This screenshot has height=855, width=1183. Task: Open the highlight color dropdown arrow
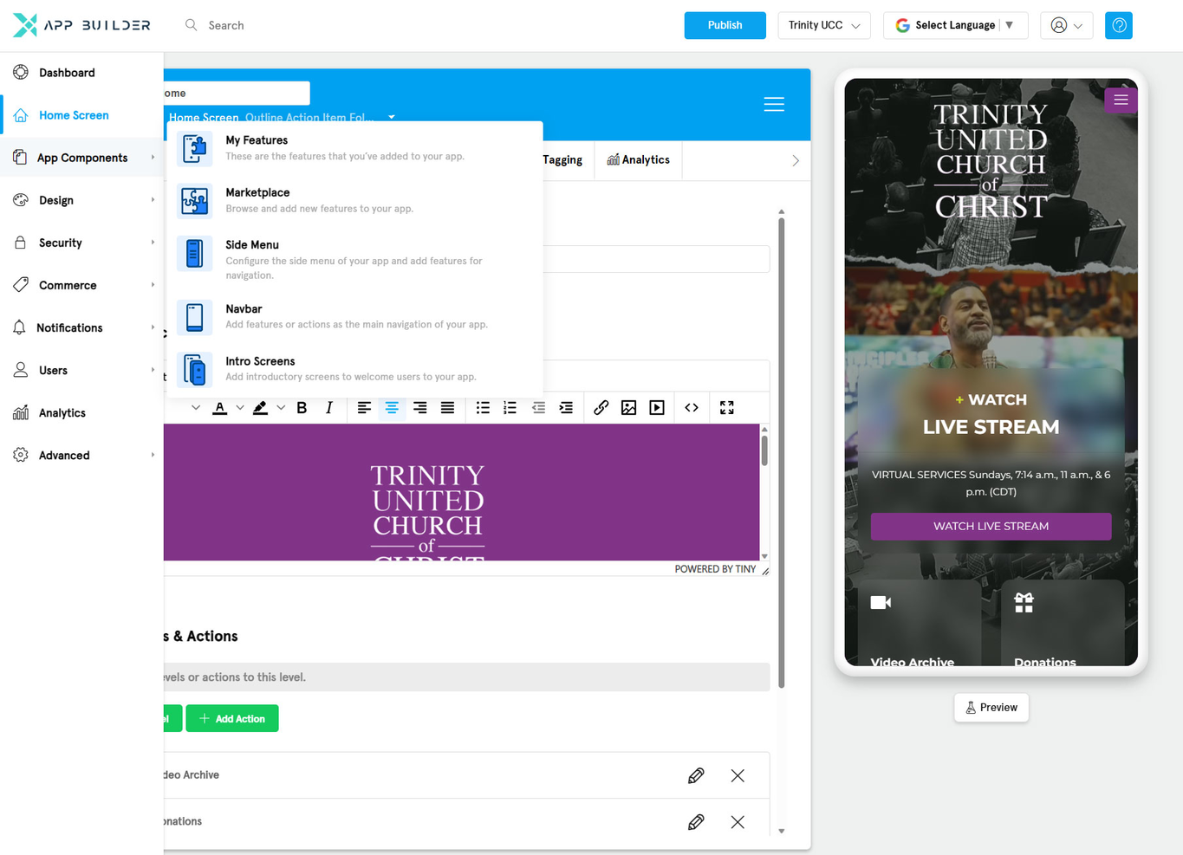click(281, 408)
